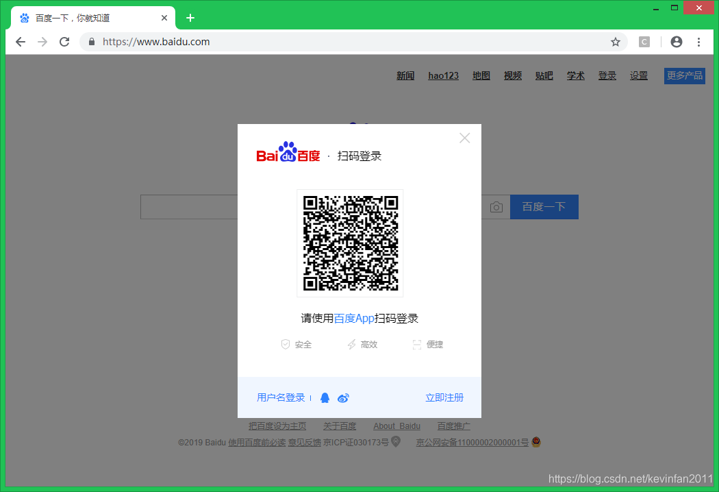
Task: Reload the Baidu page
Action: tap(64, 42)
